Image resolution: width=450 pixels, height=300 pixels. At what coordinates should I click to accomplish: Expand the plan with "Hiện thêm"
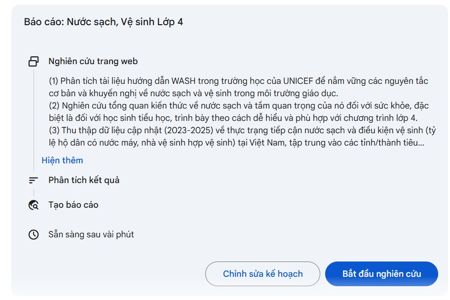point(62,160)
